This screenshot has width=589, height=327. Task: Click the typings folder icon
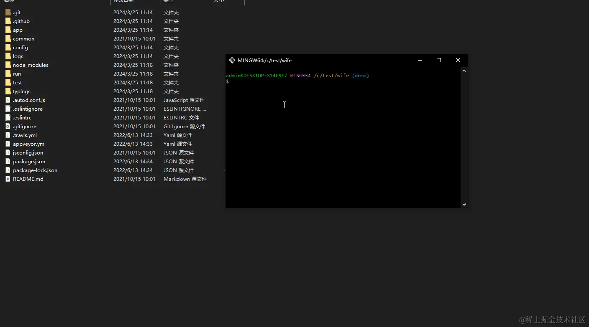[8, 91]
